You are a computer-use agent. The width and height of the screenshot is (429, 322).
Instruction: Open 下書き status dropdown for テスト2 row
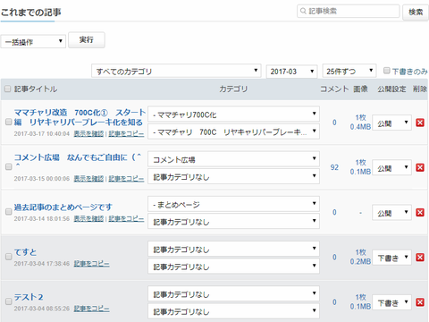click(x=391, y=302)
